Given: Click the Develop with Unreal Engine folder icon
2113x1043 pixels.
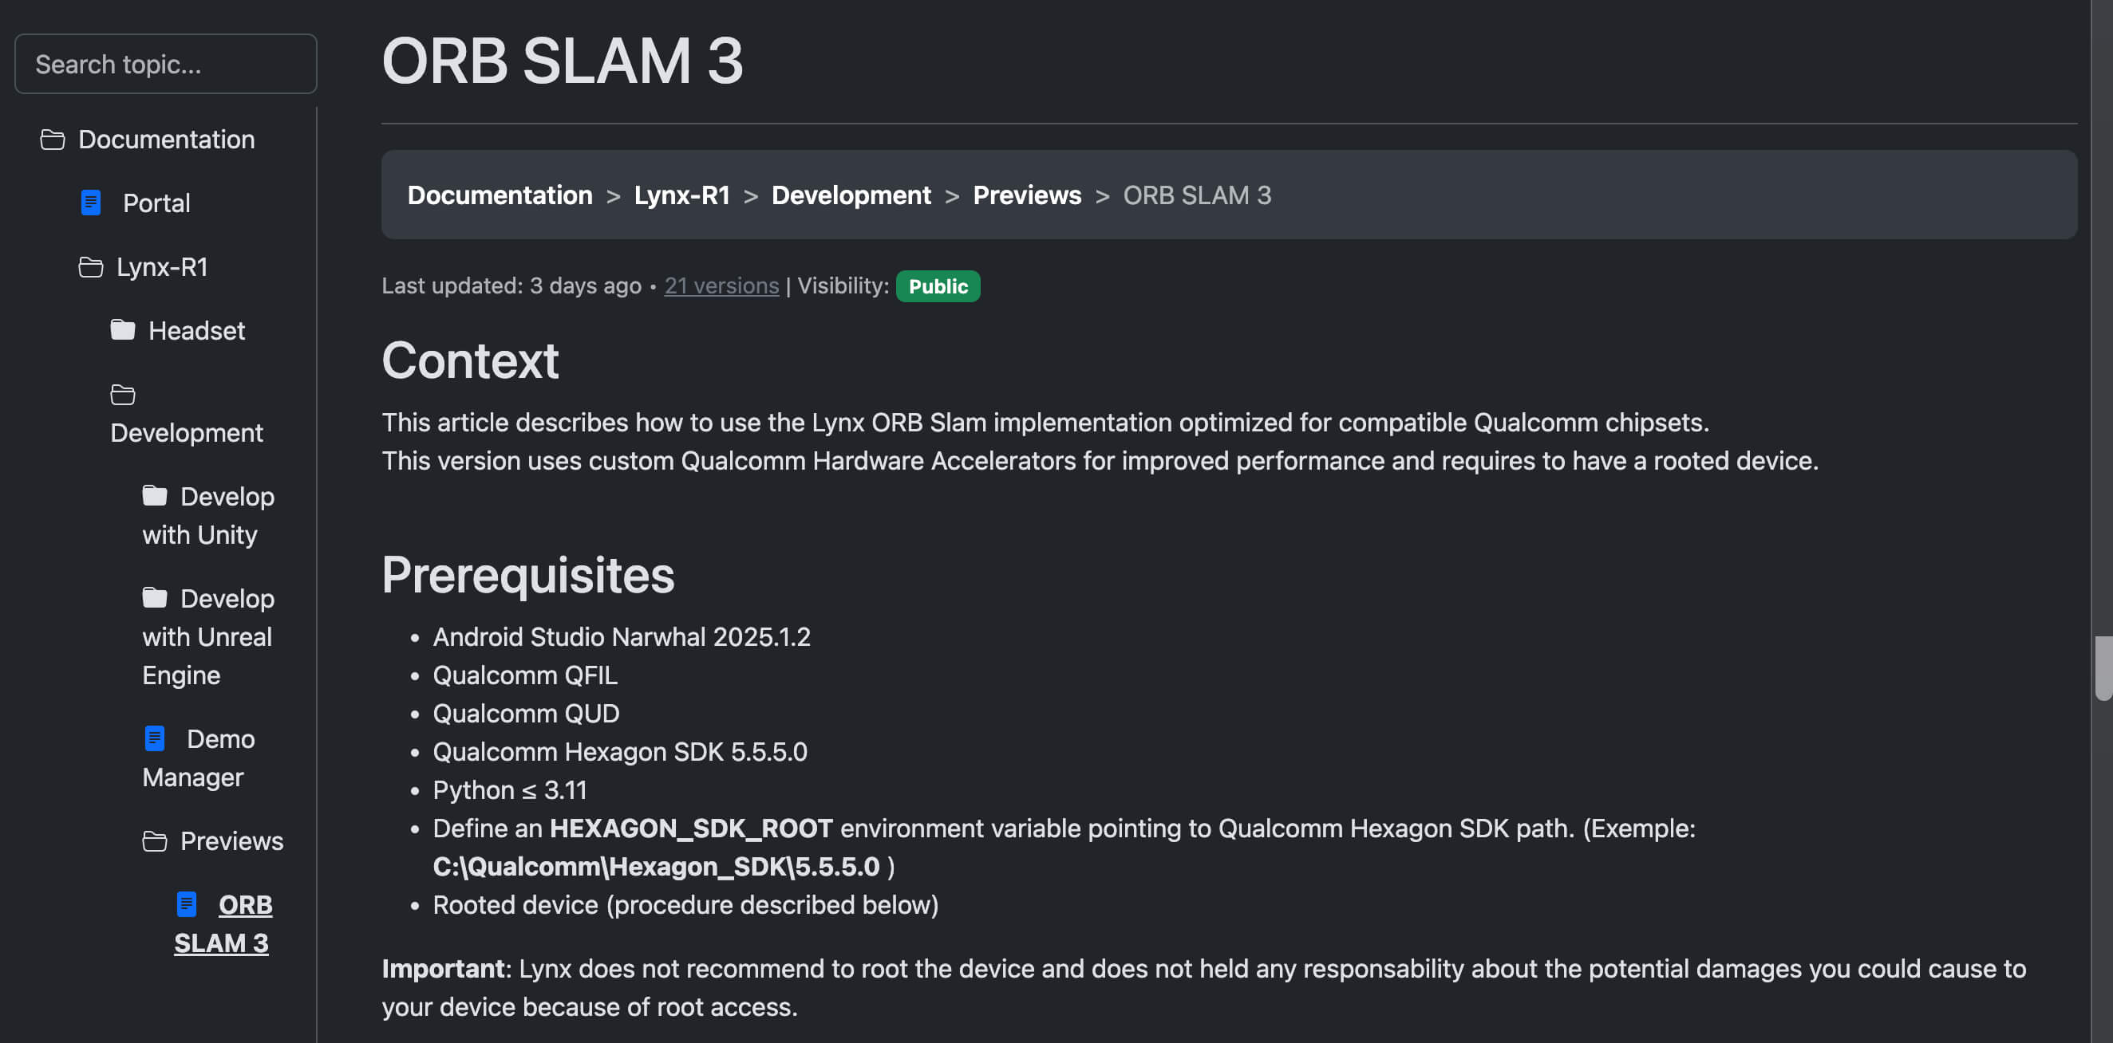Looking at the screenshot, I should coord(154,598).
